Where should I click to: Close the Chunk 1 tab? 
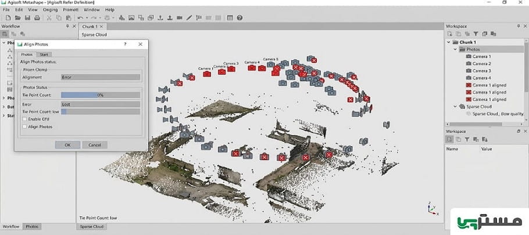[101, 26]
